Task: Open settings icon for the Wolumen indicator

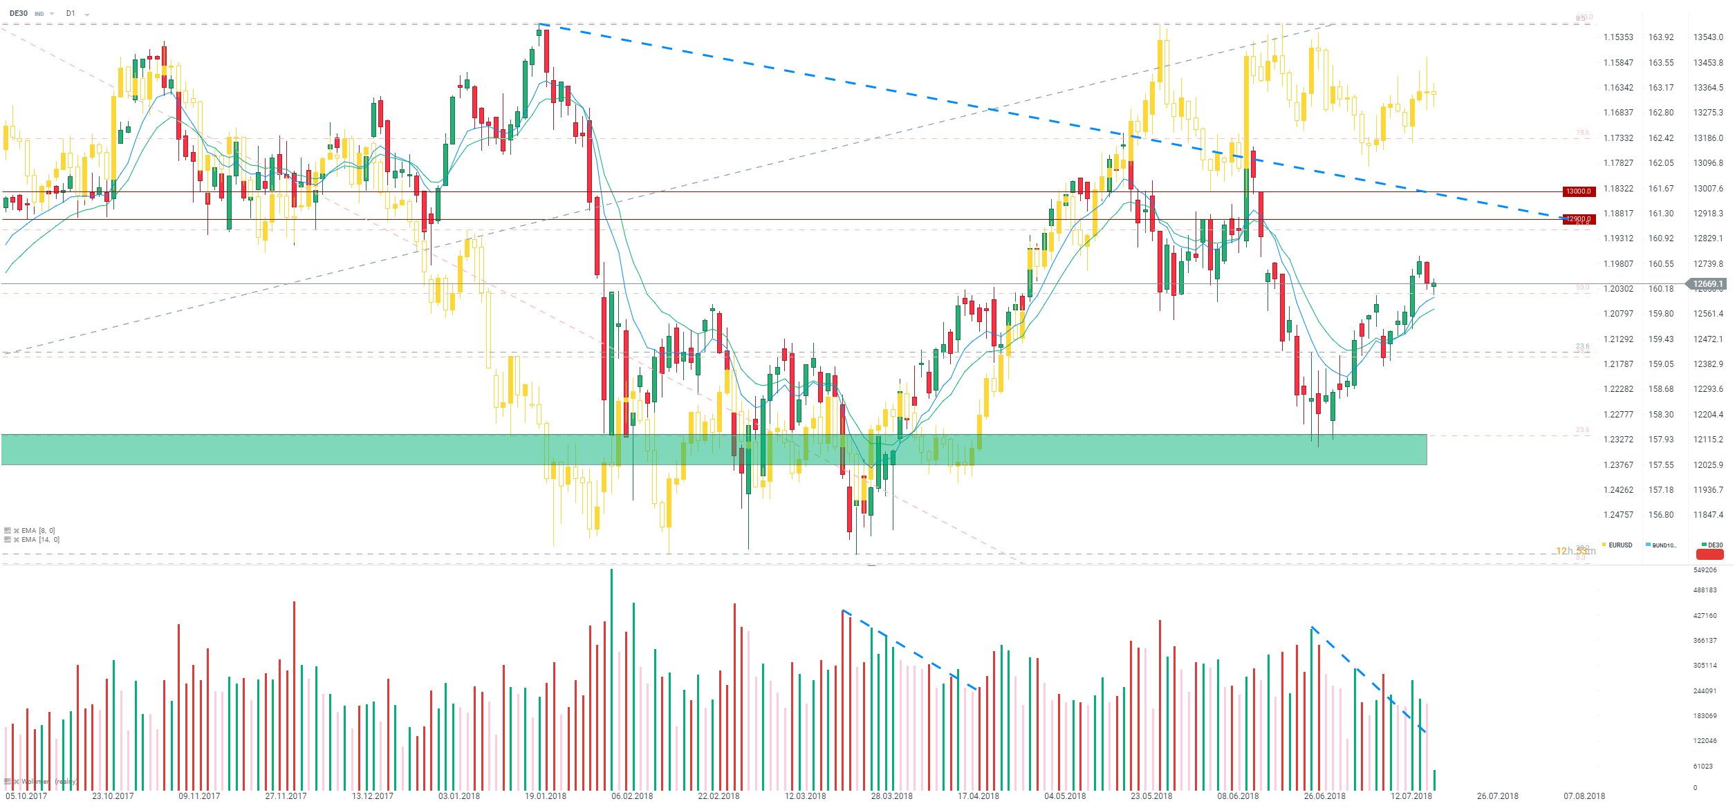Action: coord(8,782)
